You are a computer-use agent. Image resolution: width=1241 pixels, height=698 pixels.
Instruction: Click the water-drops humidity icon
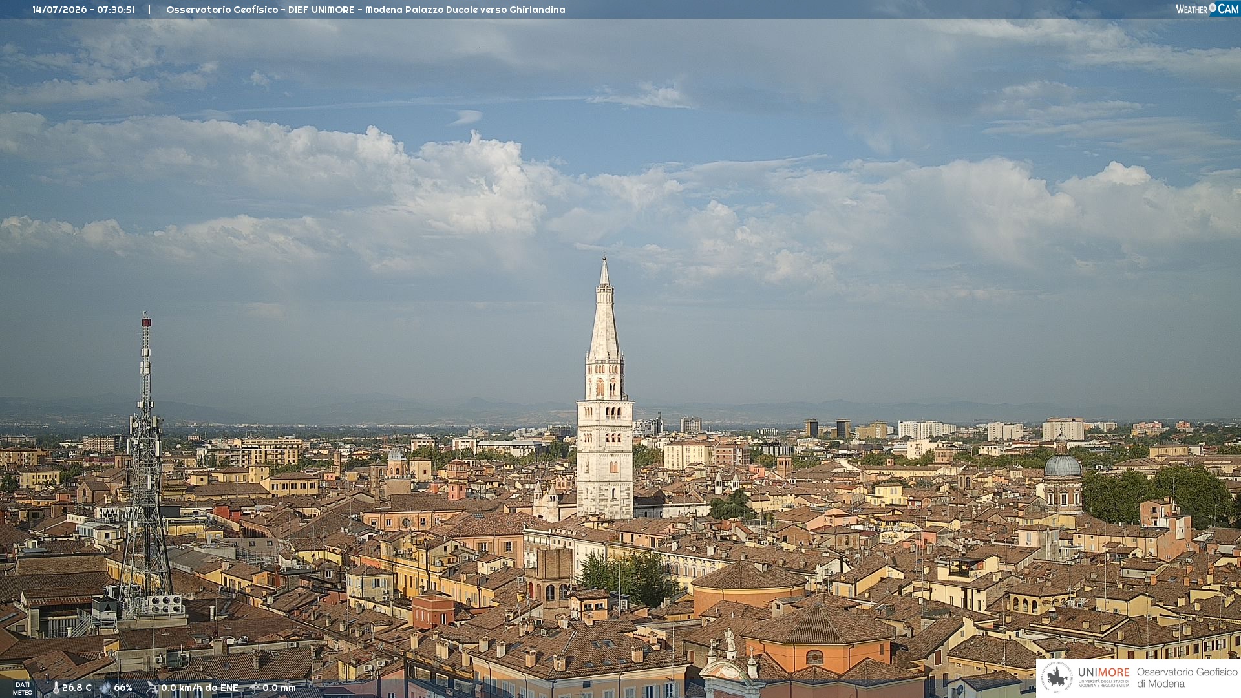point(105,688)
